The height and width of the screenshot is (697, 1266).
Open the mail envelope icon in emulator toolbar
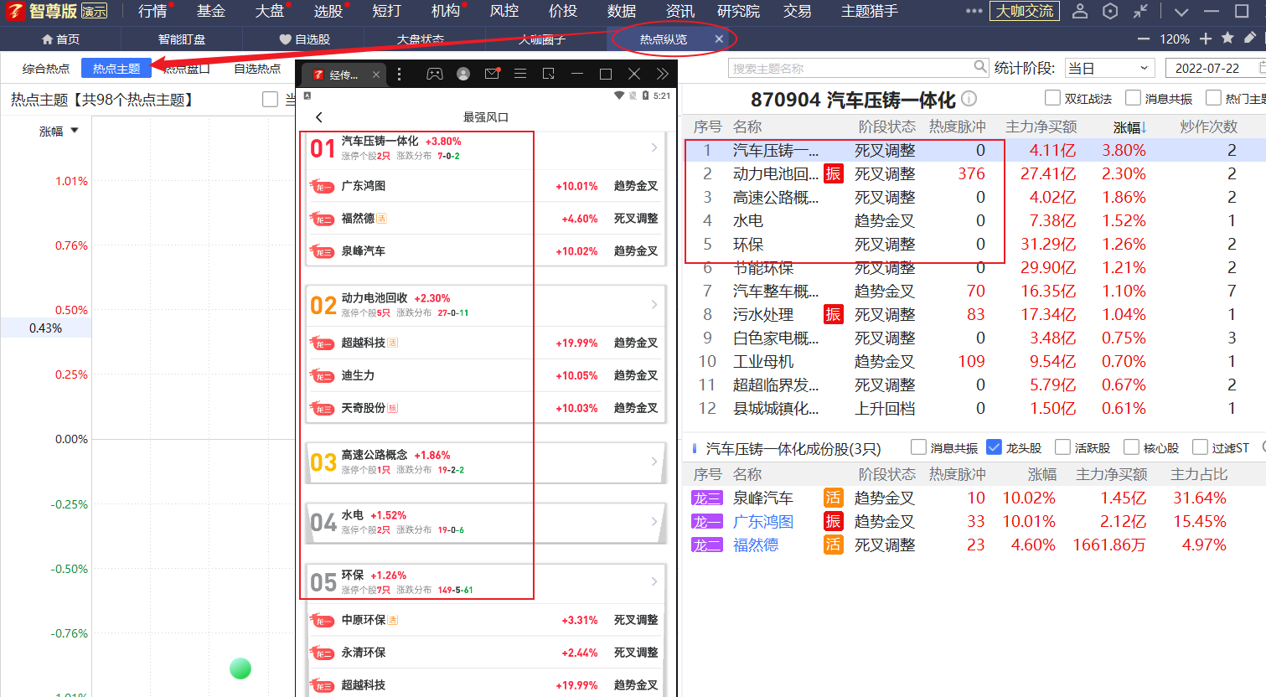492,74
